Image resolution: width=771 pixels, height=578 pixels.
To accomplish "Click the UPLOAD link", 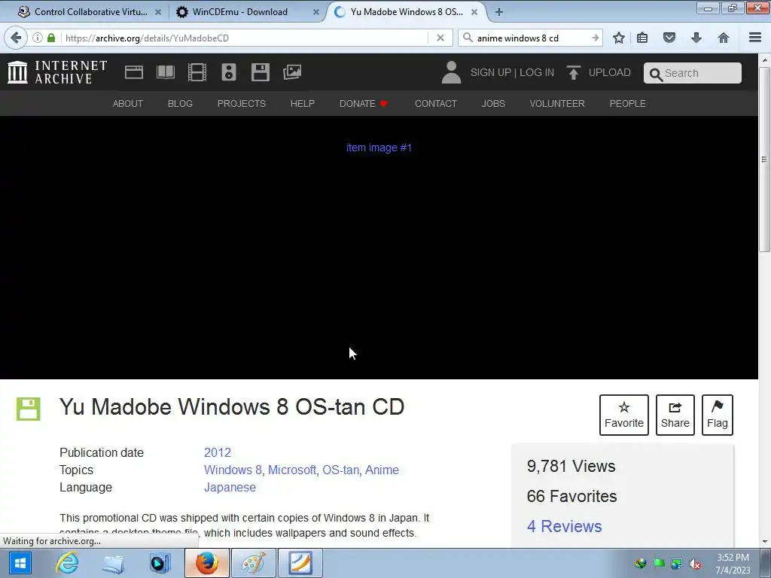I will (x=609, y=72).
